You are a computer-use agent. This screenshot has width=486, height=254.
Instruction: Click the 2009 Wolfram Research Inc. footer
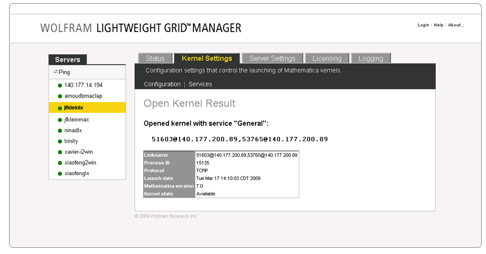(x=166, y=216)
